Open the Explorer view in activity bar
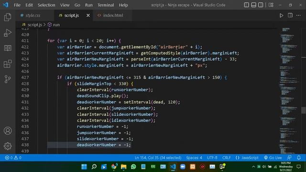The height and width of the screenshot is (172, 306). (8, 17)
